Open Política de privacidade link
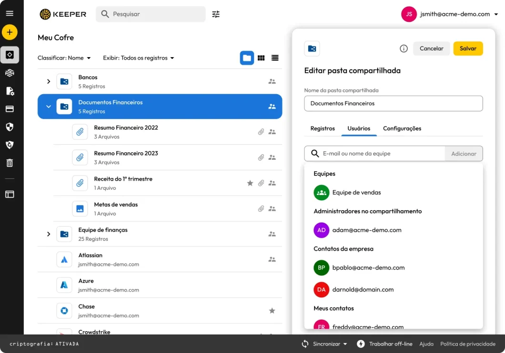Screen dimensions: 505x353 pos(468,344)
